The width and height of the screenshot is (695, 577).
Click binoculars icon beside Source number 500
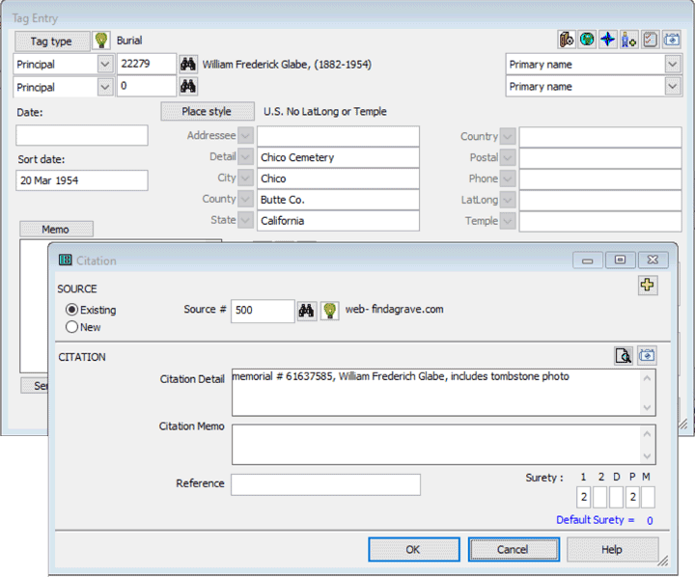(307, 311)
